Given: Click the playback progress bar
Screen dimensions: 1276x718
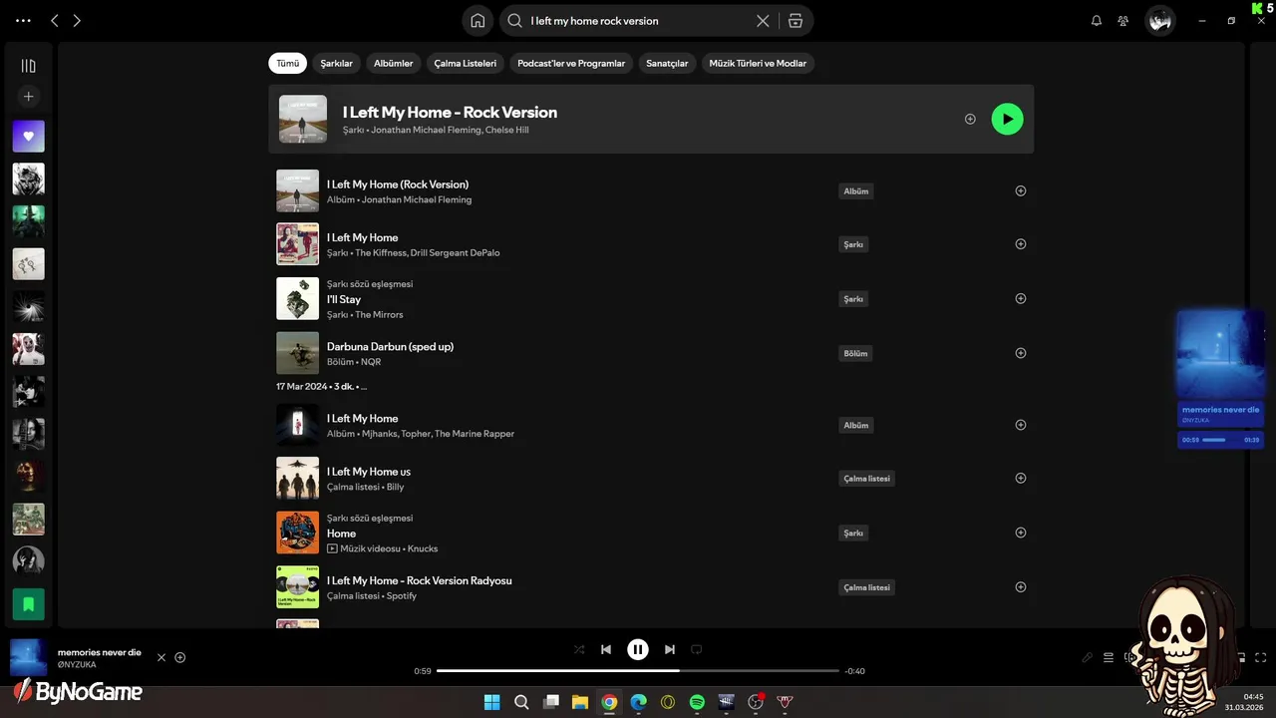Looking at the screenshot, I should tap(638, 671).
